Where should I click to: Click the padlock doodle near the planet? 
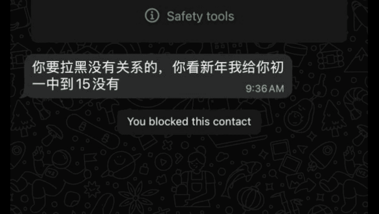point(144,169)
